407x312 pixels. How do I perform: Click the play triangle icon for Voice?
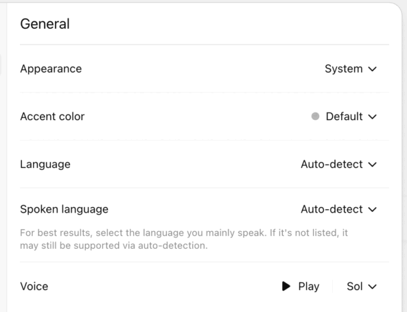point(286,287)
